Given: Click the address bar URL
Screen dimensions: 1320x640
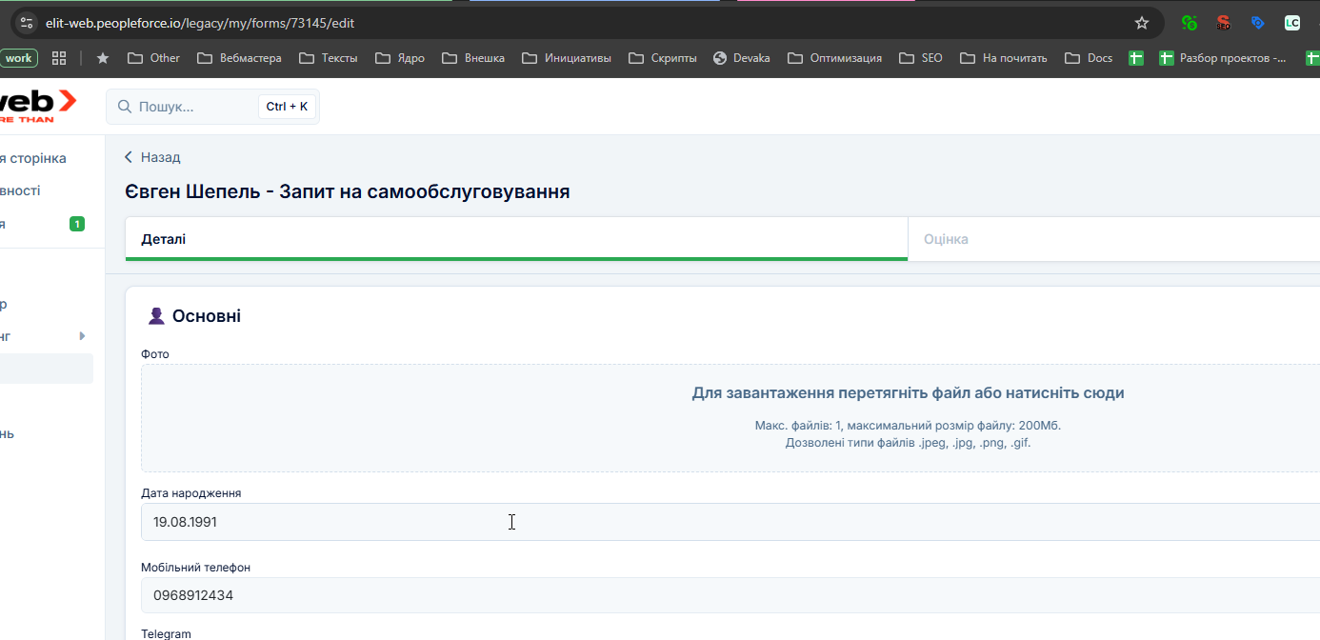Looking at the screenshot, I should pyautogui.click(x=200, y=23).
